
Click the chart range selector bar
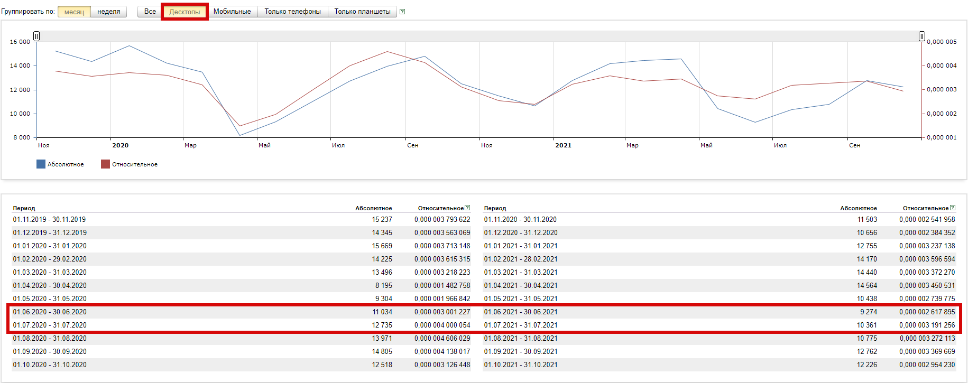(479, 36)
